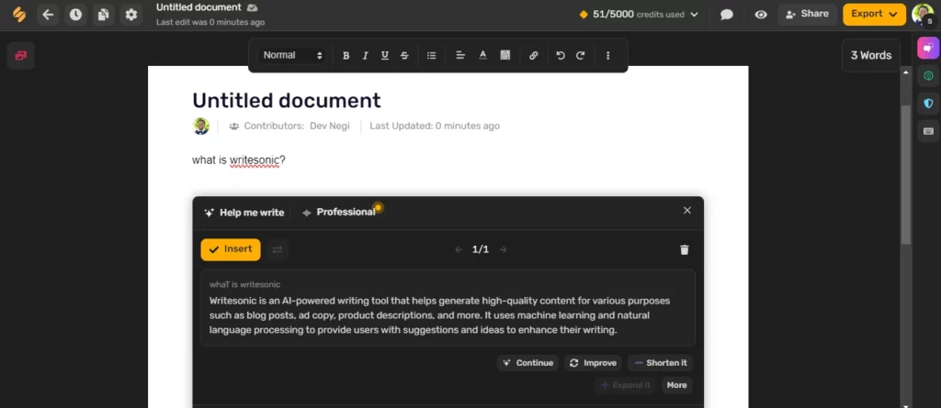Redo the last edit
Viewport: 941px width, 408px height.
(581, 56)
